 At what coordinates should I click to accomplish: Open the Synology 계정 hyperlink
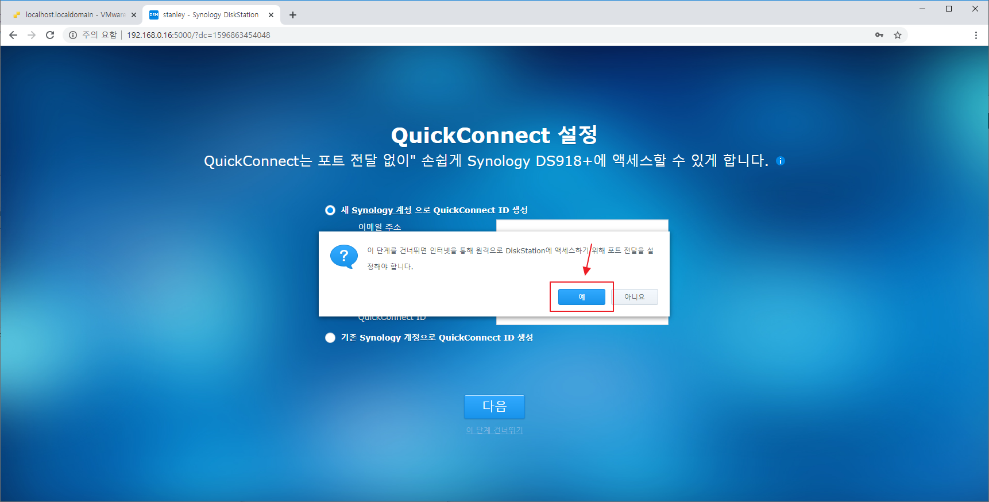point(381,210)
